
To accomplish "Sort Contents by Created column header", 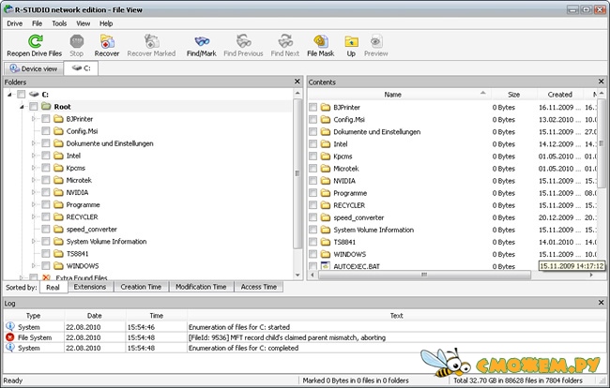I will [x=560, y=95].
